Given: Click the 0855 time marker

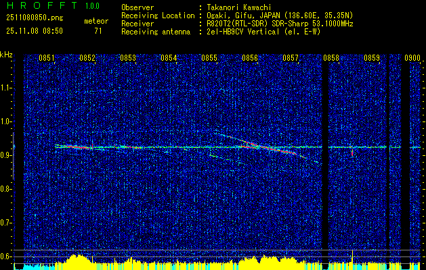Looking at the screenshot, I should [209, 58].
